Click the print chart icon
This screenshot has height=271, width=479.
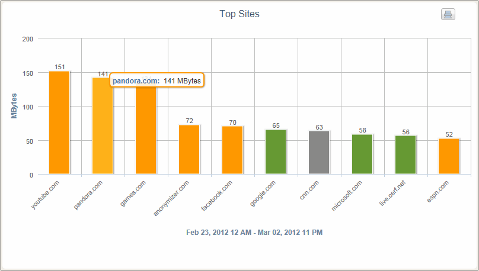(x=448, y=14)
